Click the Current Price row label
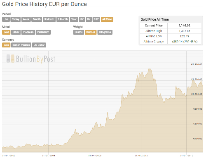This screenshot has height=158, width=206. click(x=154, y=26)
